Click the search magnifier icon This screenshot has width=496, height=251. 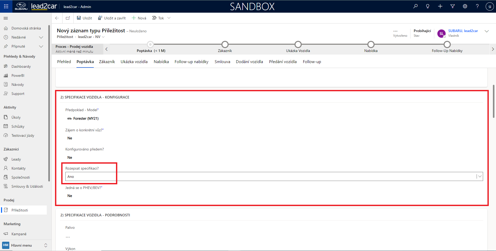pos(415,6)
